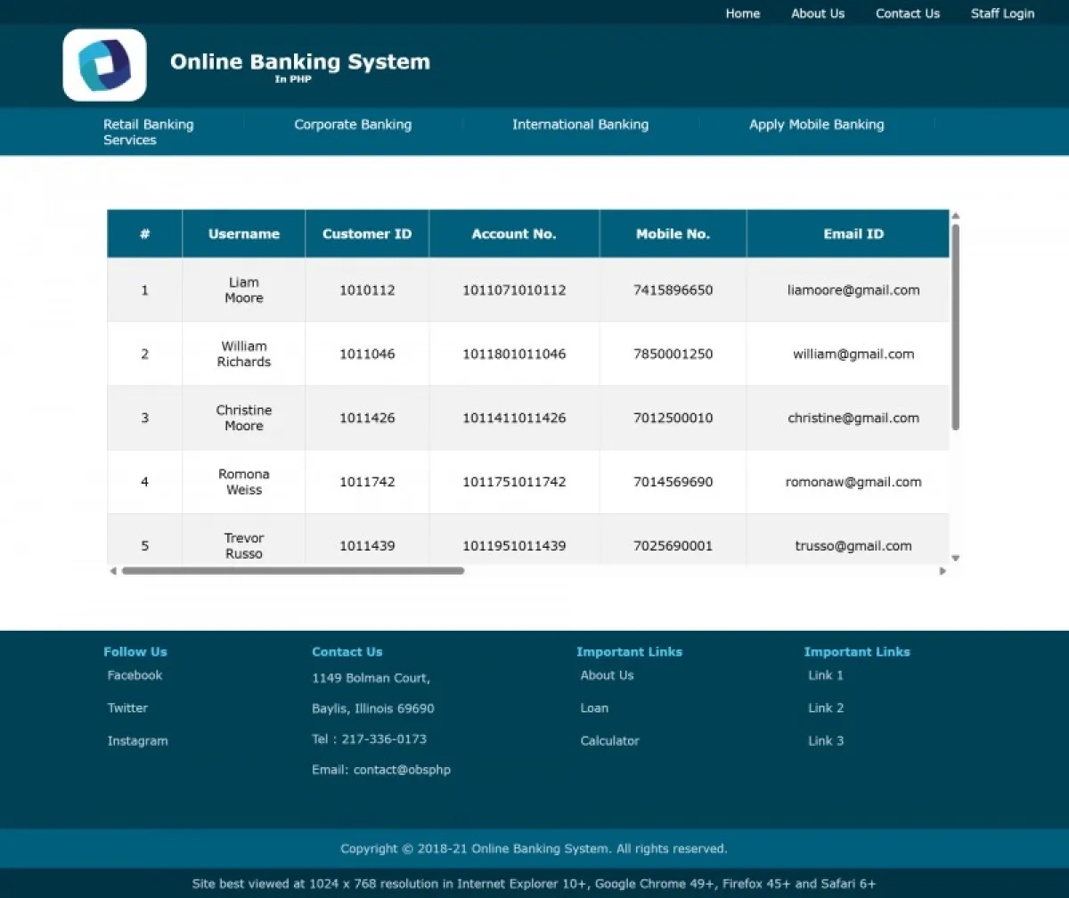Open the Home page link
This screenshot has width=1069, height=898.
[x=743, y=13]
